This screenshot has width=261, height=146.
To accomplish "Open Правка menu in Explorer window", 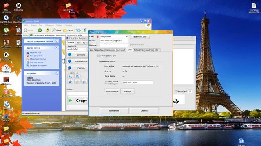I will tap(33, 25).
